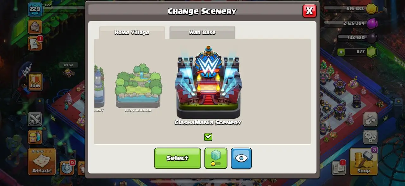Choose the Clasharama scenery thumbnail
Screen dimensions: 405x186
tap(138, 88)
